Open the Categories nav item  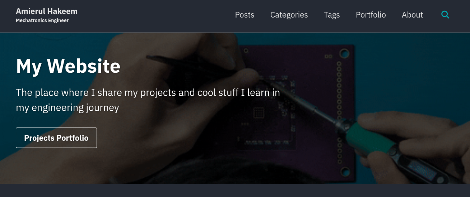pyautogui.click(x=289, y=15)
